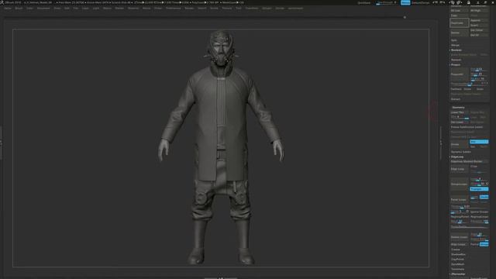Click Freeze SubDivision Levels
496x279 pixels.
(x=469, y=127)
